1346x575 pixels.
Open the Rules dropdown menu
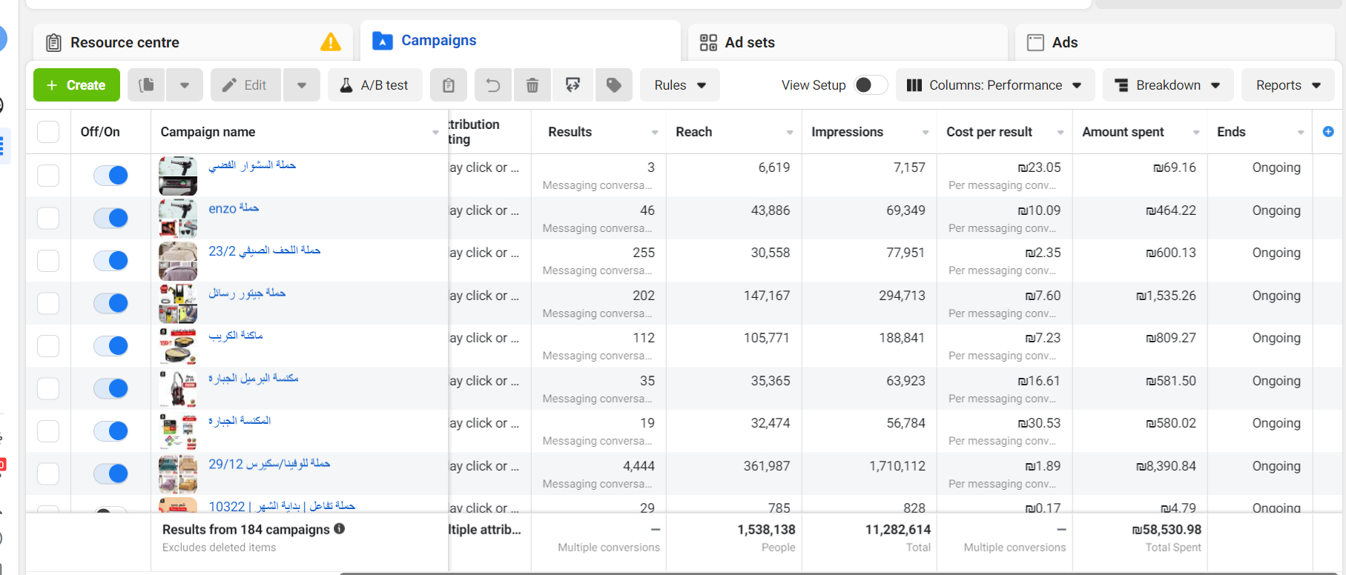coord(680,85)
